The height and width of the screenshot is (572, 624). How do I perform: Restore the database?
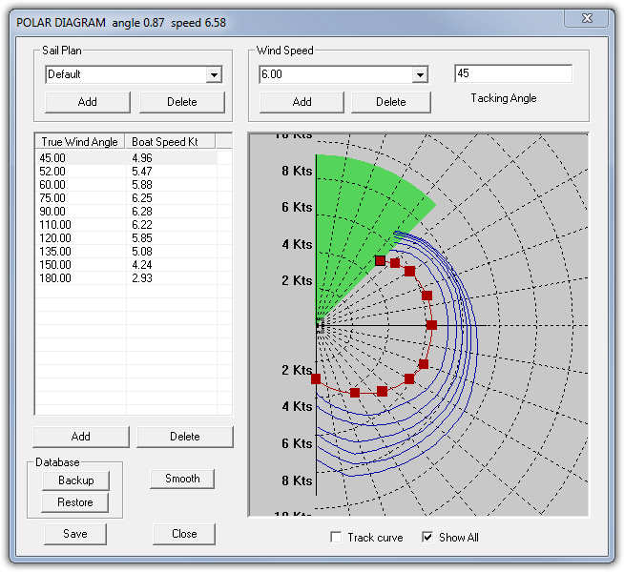(x=74, y=502)
